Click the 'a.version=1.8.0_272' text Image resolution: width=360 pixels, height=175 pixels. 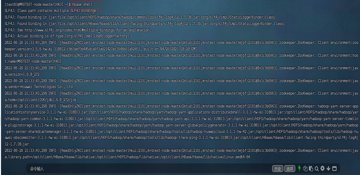click(x=22, y=74)
